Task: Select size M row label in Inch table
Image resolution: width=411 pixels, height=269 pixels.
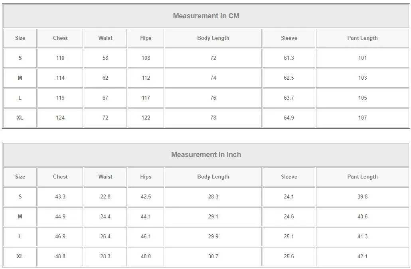Action: coord(20,217)
